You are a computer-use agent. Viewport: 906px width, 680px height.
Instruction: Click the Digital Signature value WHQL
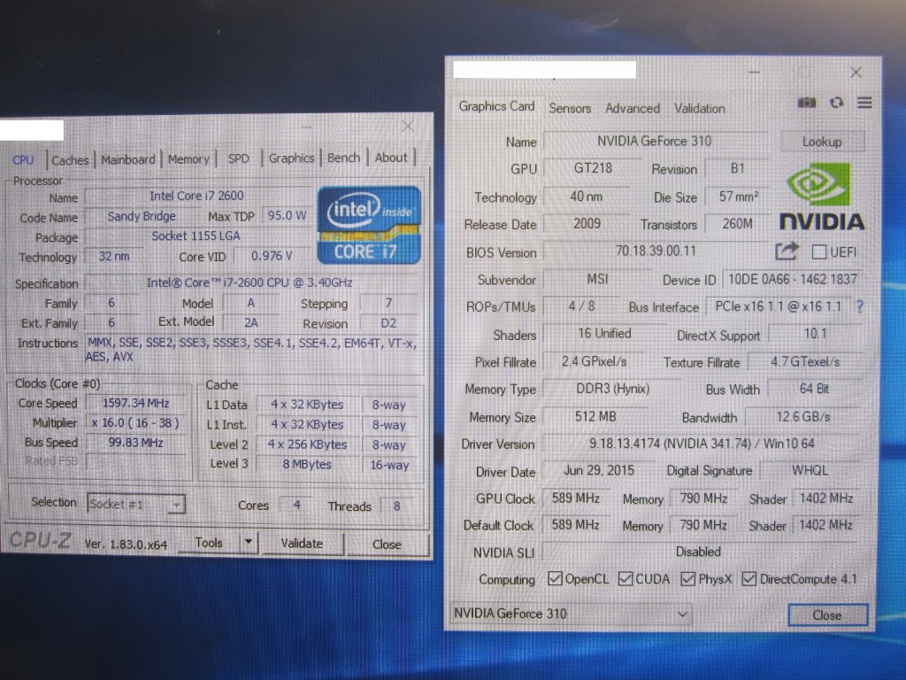810,470
